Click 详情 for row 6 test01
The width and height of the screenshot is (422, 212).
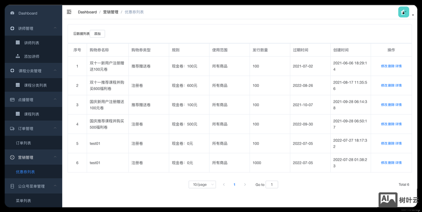(x=398, y=163)
